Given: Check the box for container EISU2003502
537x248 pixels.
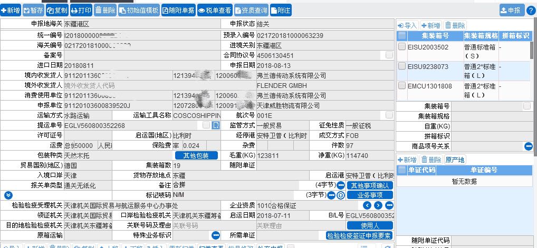Looking at the screenshot, I should pyautogui.click(x=402, y=47).
